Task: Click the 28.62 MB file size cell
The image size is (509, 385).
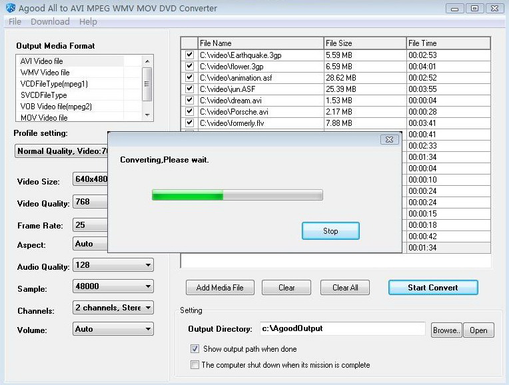Action: [365, 78]
